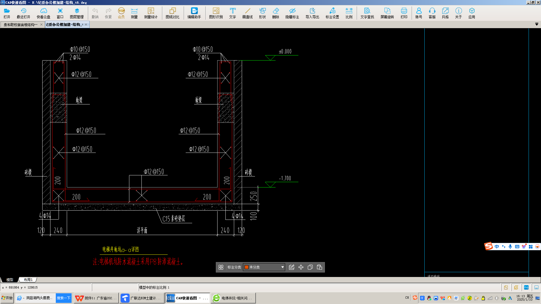Viewport: 541px width, 304px height.
Task: Open the VIP 会员 membership
Action: pyautogui.click(x=121, y=13)
